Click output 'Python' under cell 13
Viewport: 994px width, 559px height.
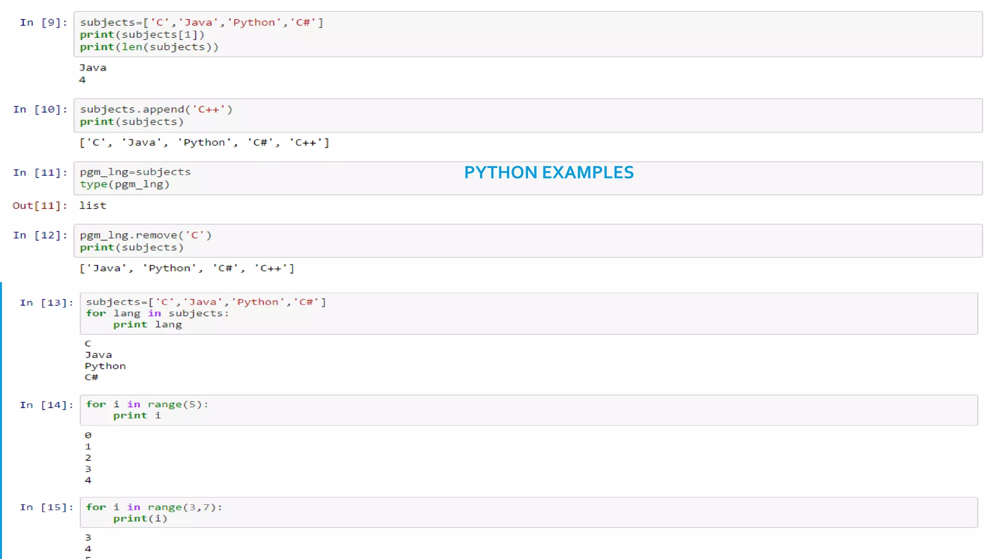pos(105,366)
